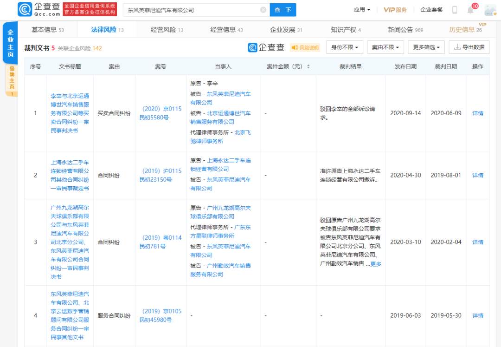Open VIP服务 link in header
Screen dimensions: 501x347
click(x=395, y=10)
